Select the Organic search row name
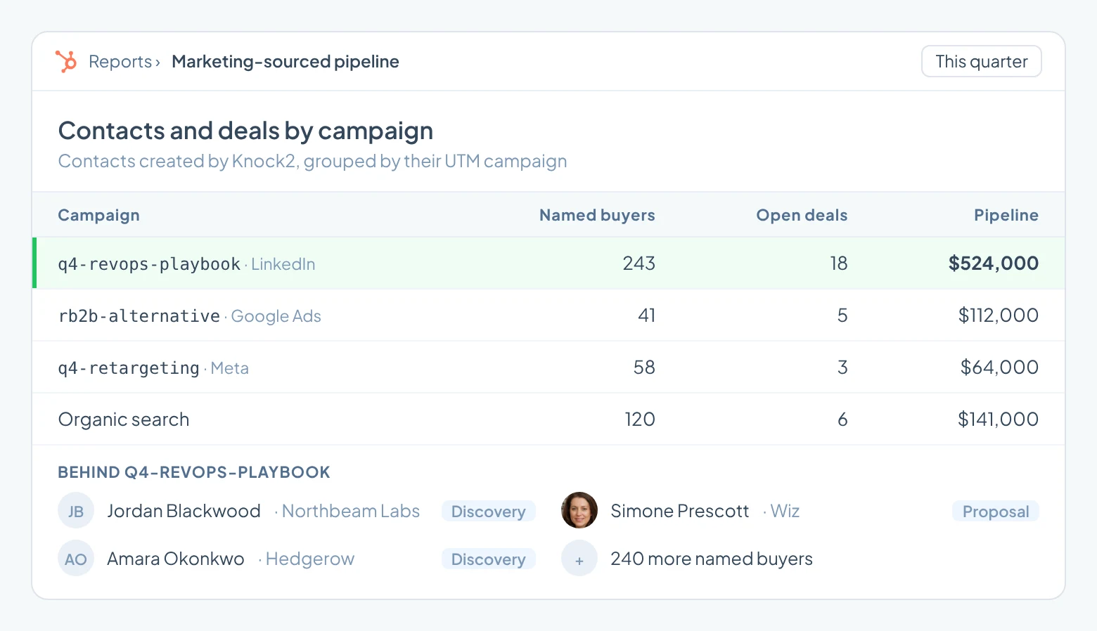The image size is (1097, 631). (124, 419)
